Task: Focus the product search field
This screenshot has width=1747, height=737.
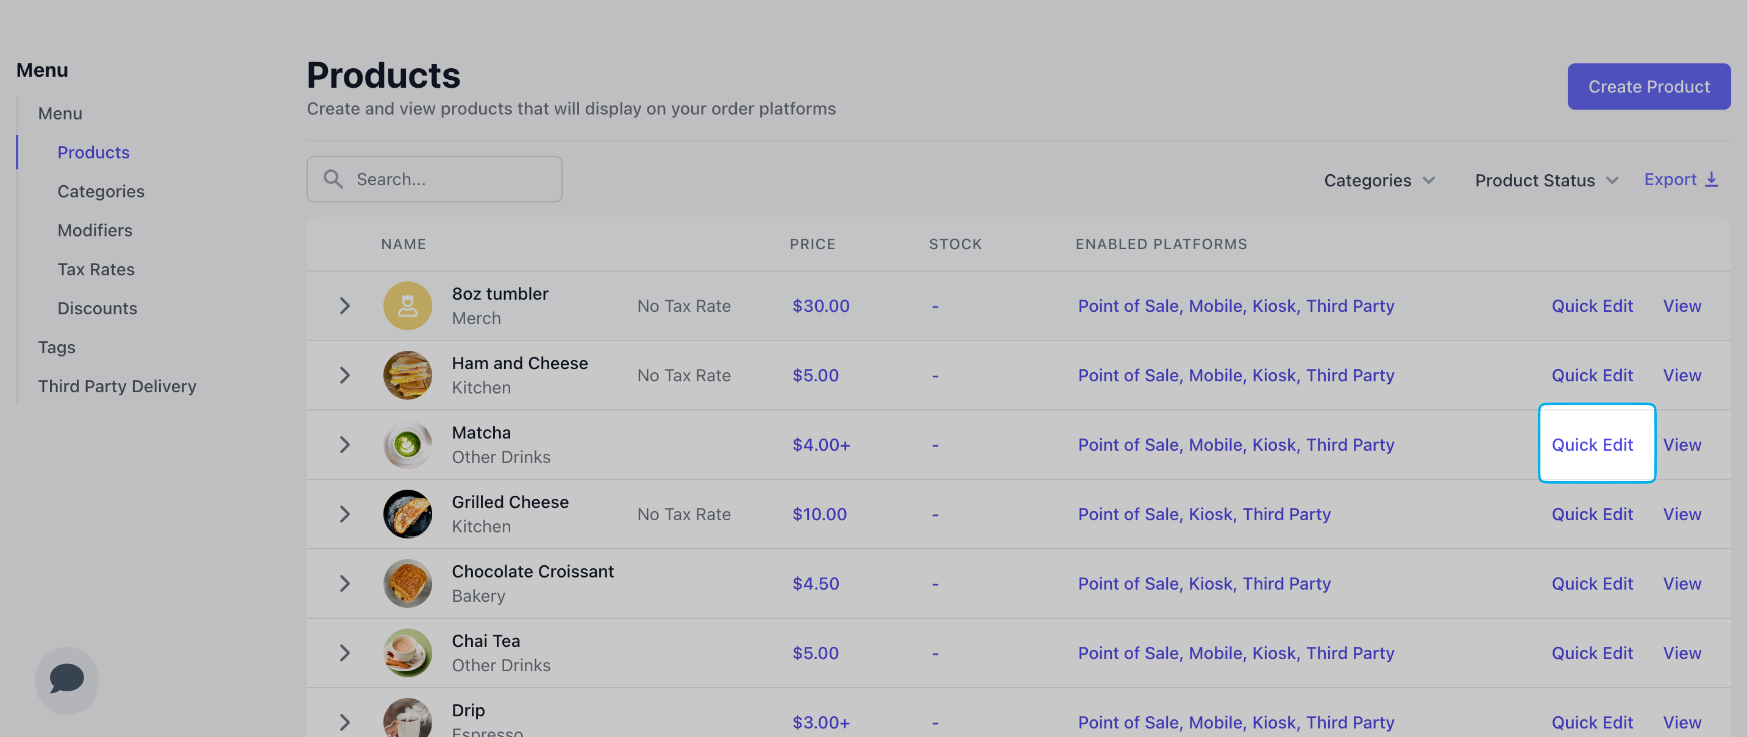Action: 434,179
